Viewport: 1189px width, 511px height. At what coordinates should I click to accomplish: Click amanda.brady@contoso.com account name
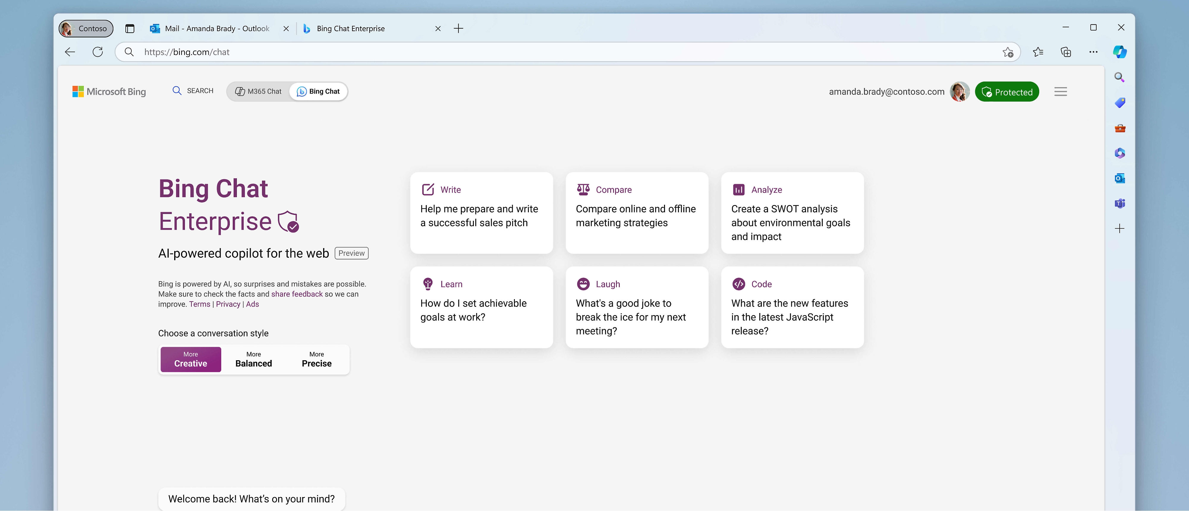click(x=887, y=92)
